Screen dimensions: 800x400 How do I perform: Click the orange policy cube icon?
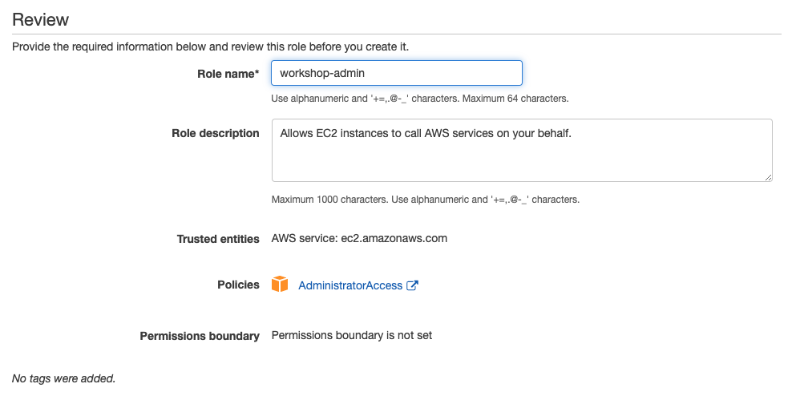[280, 285]
